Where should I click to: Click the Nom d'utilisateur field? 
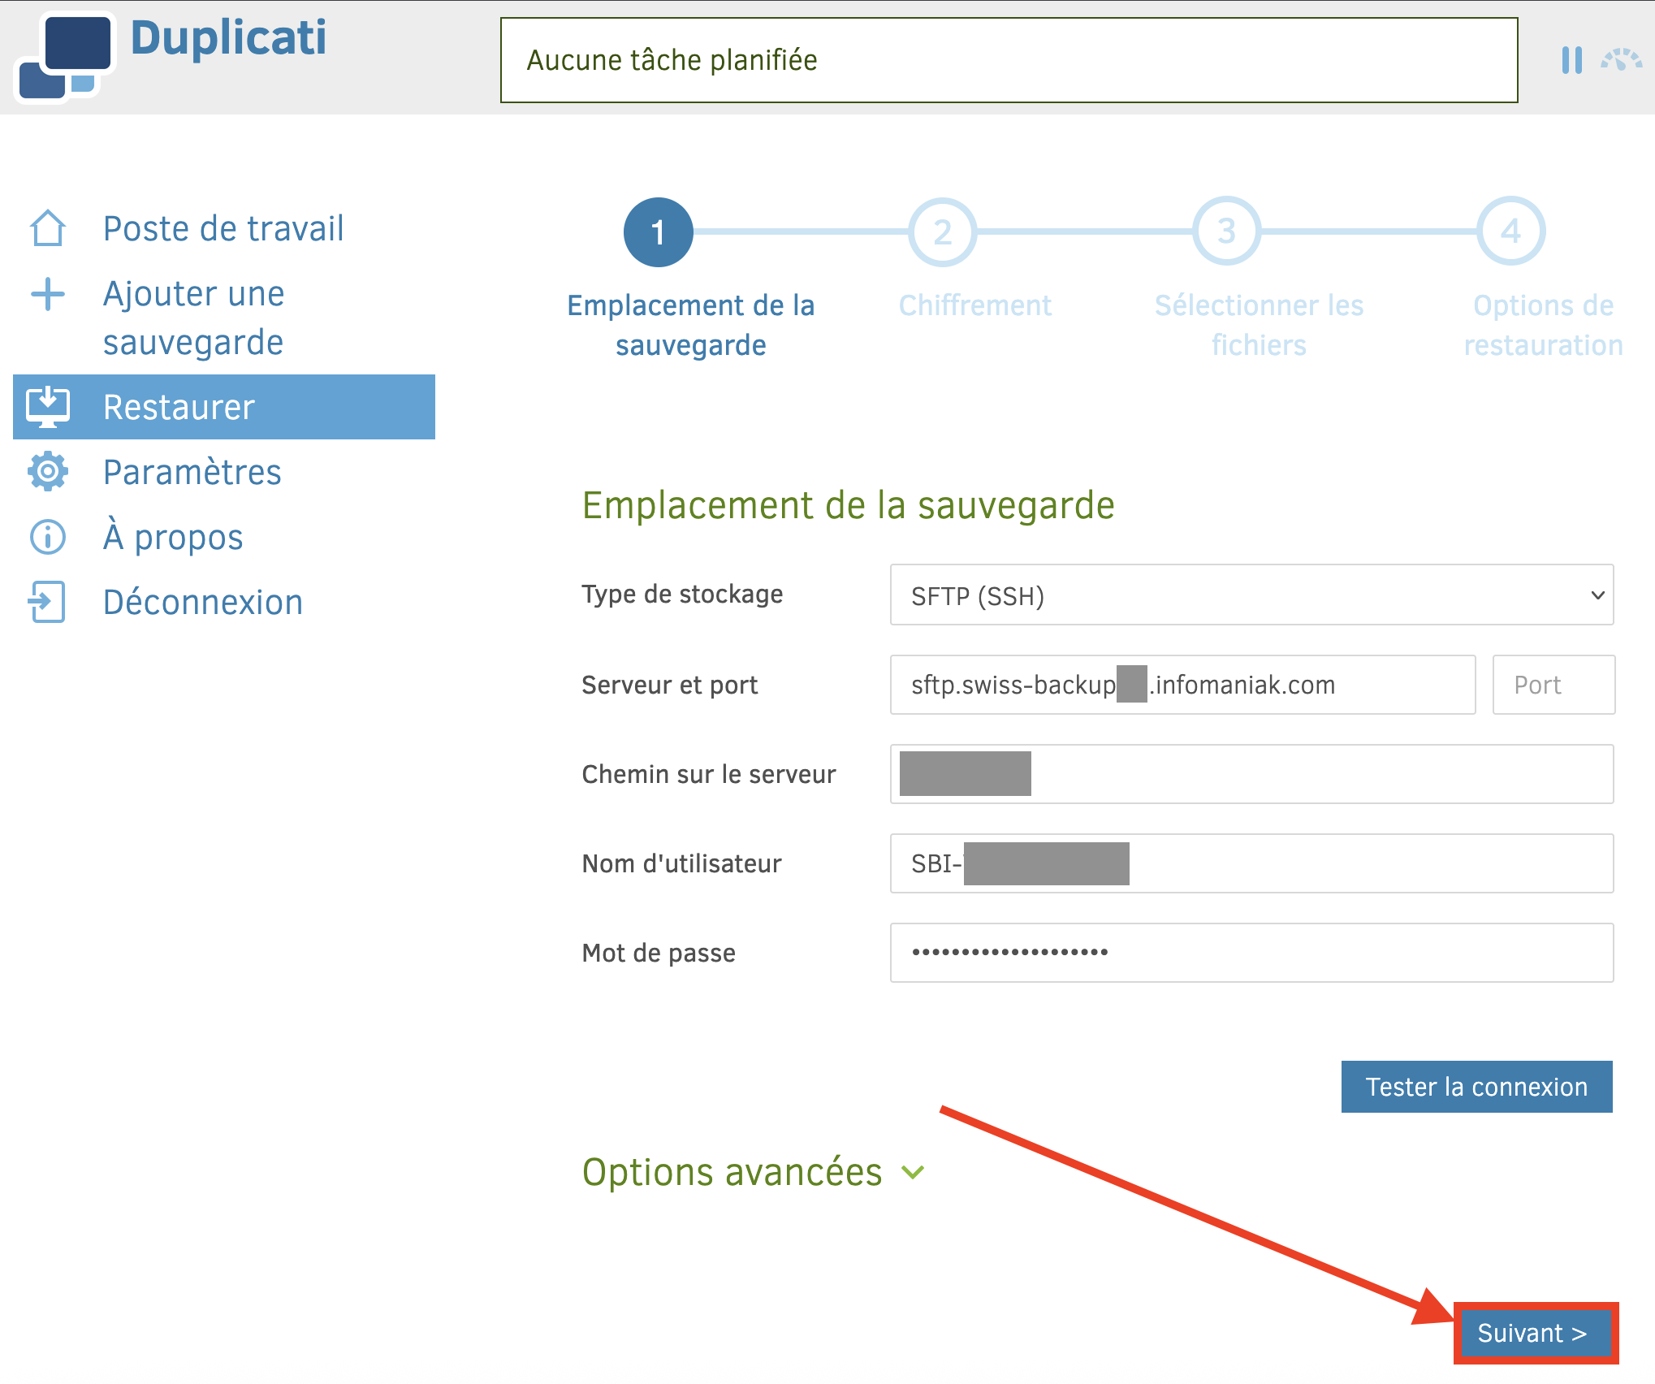1251,863
